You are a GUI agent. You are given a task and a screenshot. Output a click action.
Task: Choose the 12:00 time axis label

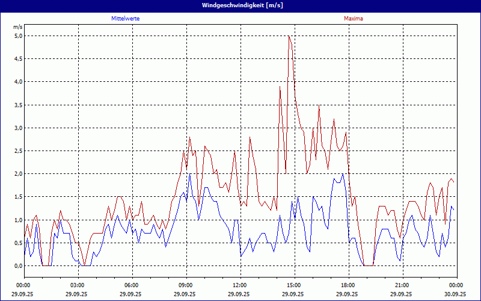tap(240, 285)
